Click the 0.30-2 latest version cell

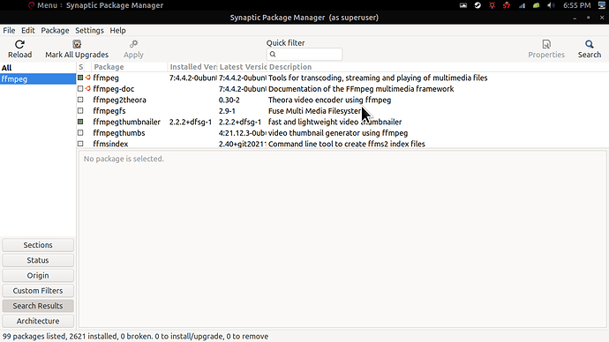pyautogui.click(x=229, y=100)
